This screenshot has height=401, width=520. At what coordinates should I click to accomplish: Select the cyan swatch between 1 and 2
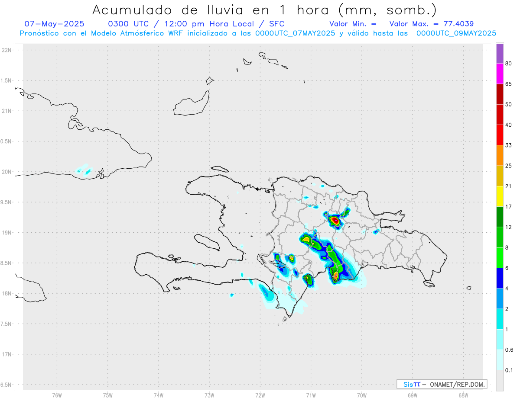500,318
